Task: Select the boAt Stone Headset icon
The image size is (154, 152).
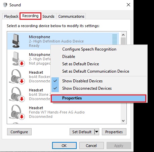Action: [17, 94]
